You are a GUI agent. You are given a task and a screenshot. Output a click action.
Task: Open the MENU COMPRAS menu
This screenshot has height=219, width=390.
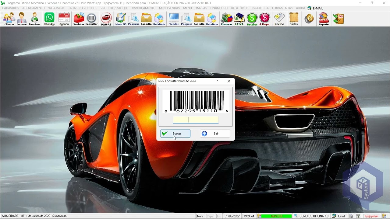195,8
